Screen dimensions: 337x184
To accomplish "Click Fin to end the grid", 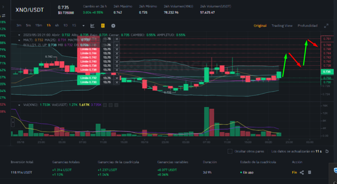I will pos(294,173).
